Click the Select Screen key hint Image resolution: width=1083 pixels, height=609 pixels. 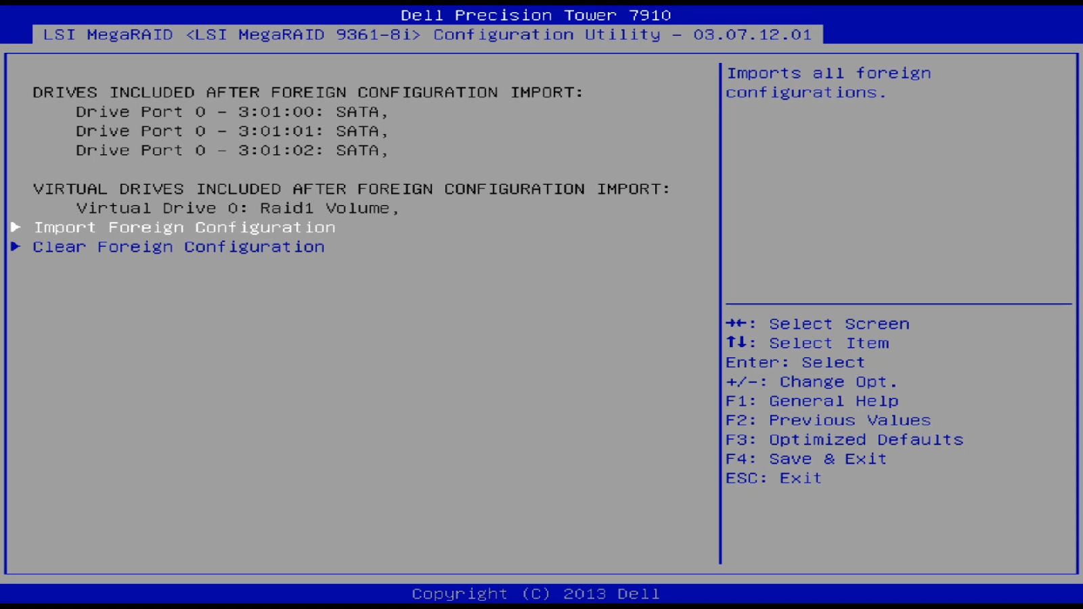coord(816,323)
